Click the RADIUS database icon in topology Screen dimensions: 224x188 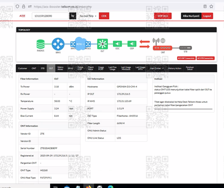tap(40, 44)
